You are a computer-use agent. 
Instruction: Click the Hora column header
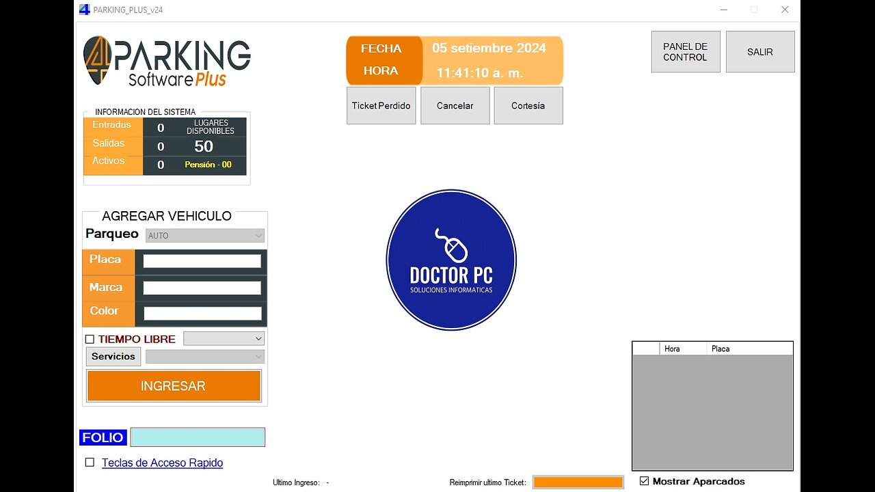coord(682,348)
